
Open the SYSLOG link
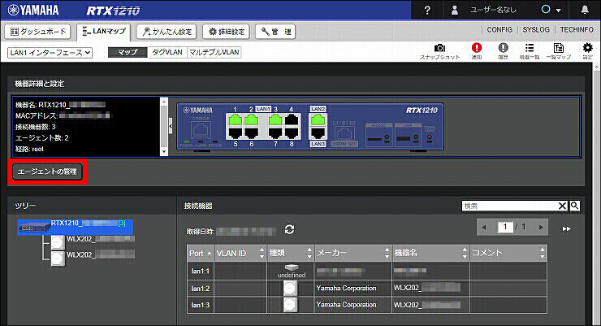coord(536,29)
